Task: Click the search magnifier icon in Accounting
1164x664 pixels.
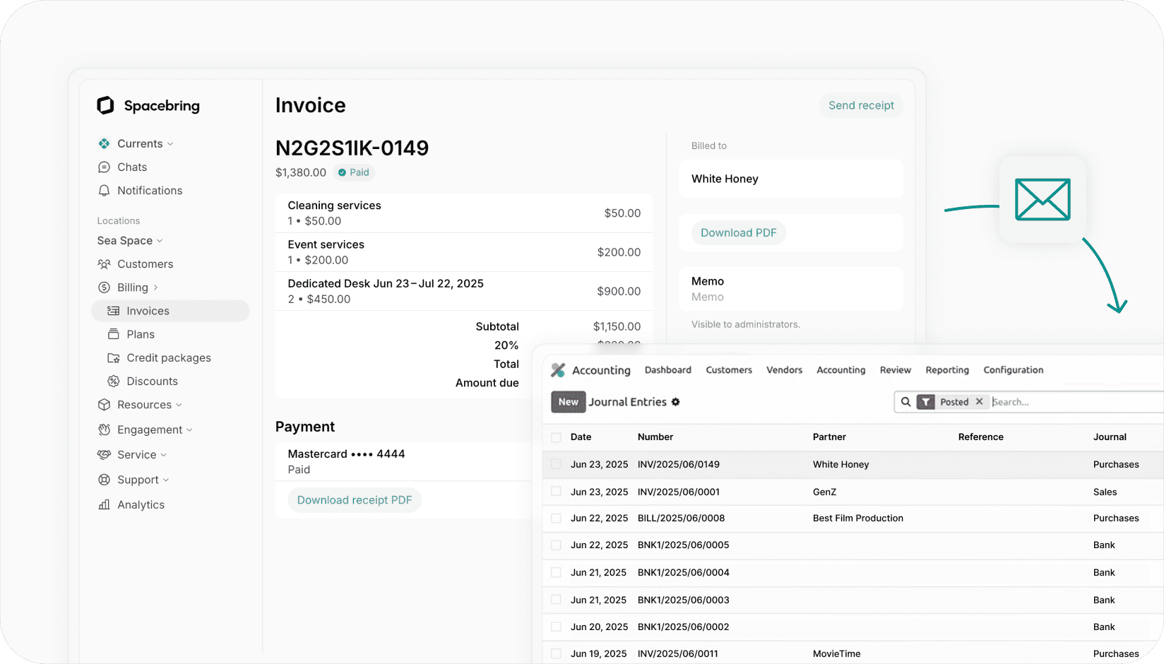Action: click(x=905, y=402)
